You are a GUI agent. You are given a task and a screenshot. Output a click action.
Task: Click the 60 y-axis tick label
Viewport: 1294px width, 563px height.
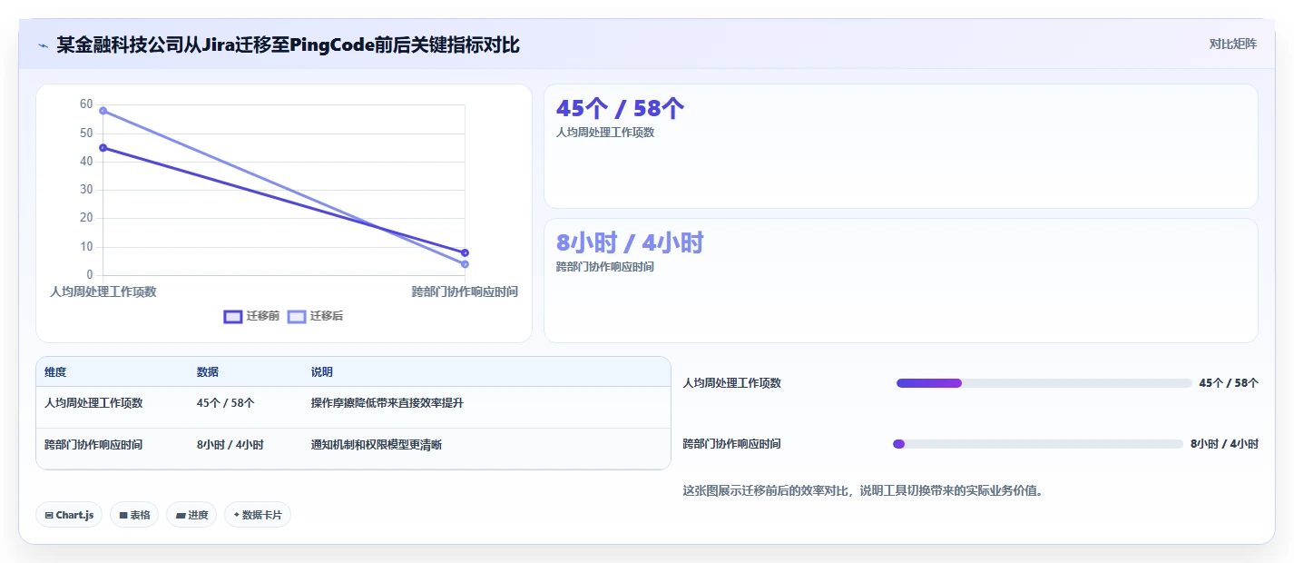click(x=86, y=104)
